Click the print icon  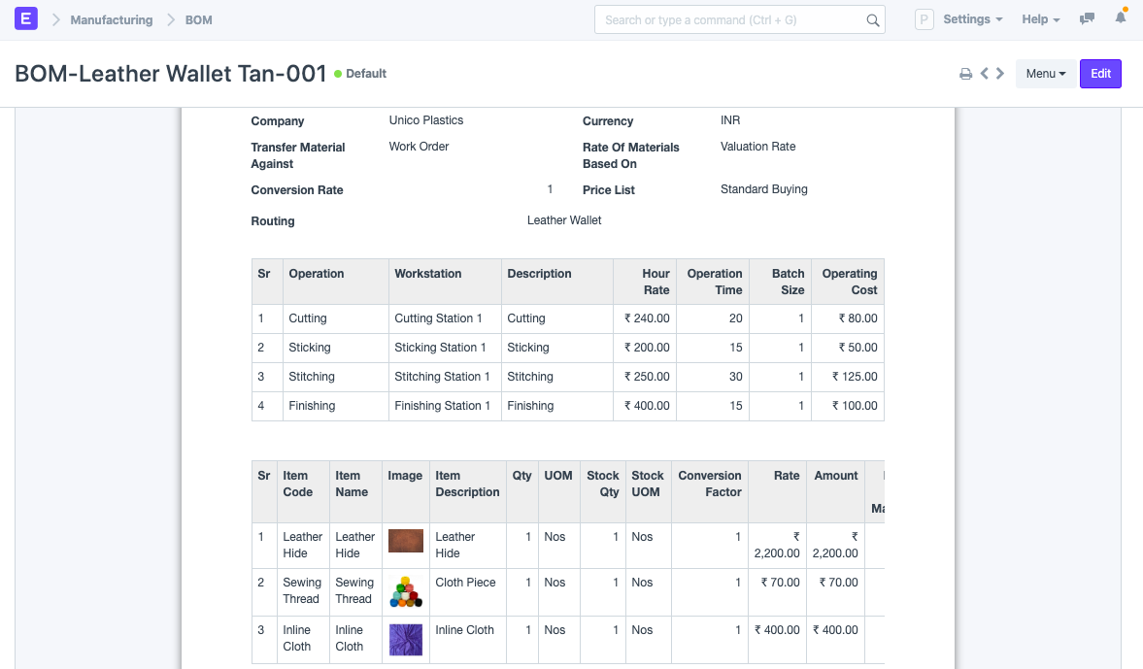[965, 74]
